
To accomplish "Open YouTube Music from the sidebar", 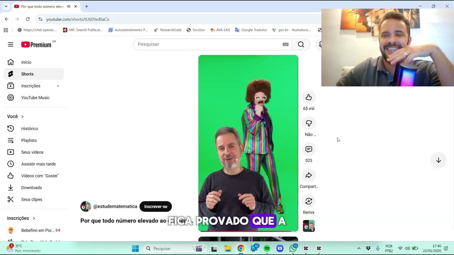I will pos(34,98).
